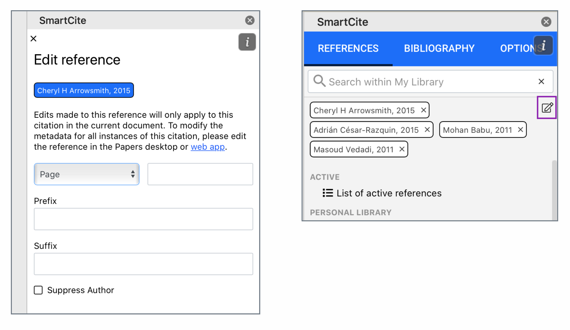Viewport: 570px width, 330px height.
Task: Close the Edit reference view with X
Action: (x=34, y=39)
